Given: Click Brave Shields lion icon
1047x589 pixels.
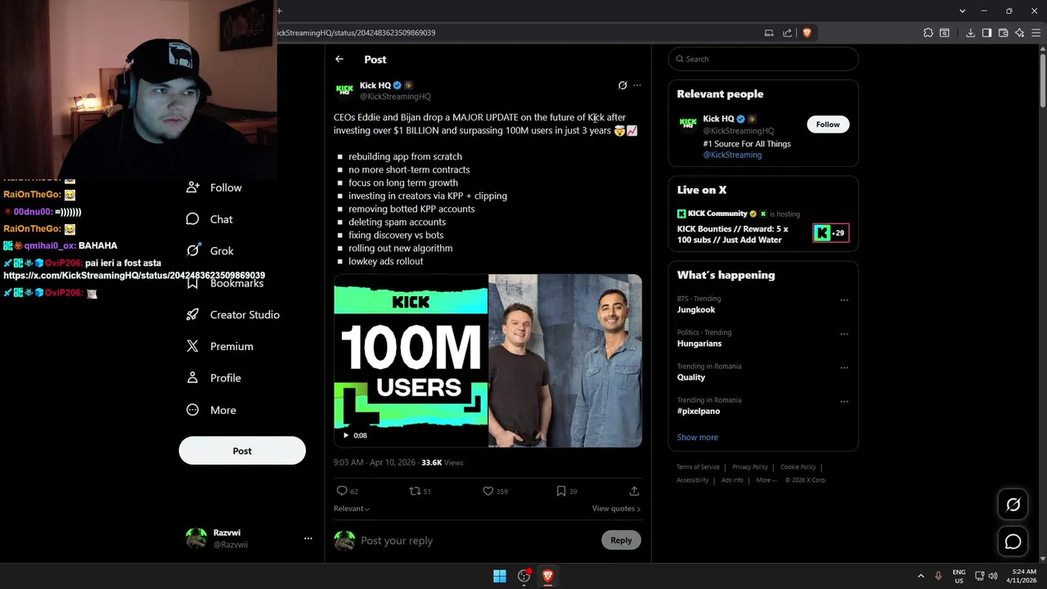Looking at the screenshot, I should click(x=807, y=33).
